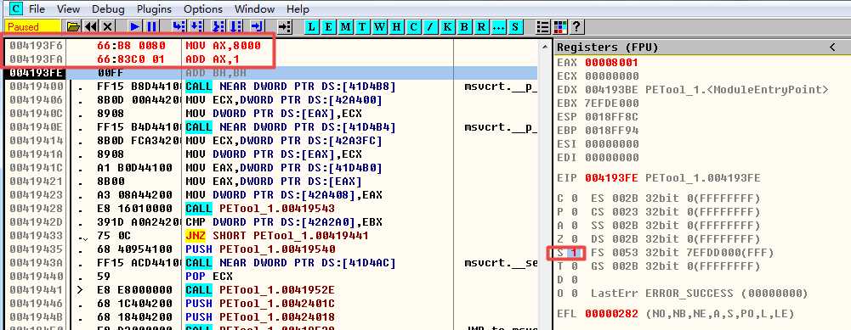
Task: Select the ADD AX,1 instruction row
Action: (271, 59)
